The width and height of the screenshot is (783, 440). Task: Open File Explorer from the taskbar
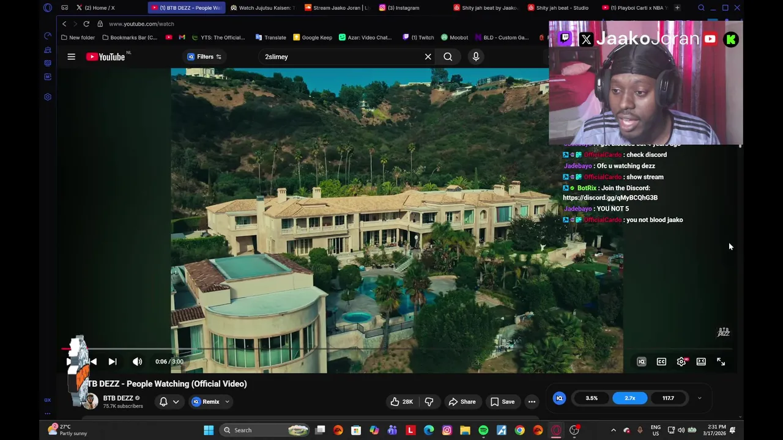[465, 430]
